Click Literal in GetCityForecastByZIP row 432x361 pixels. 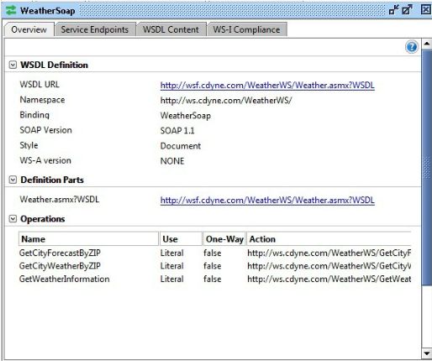click(x=172, y=253)
